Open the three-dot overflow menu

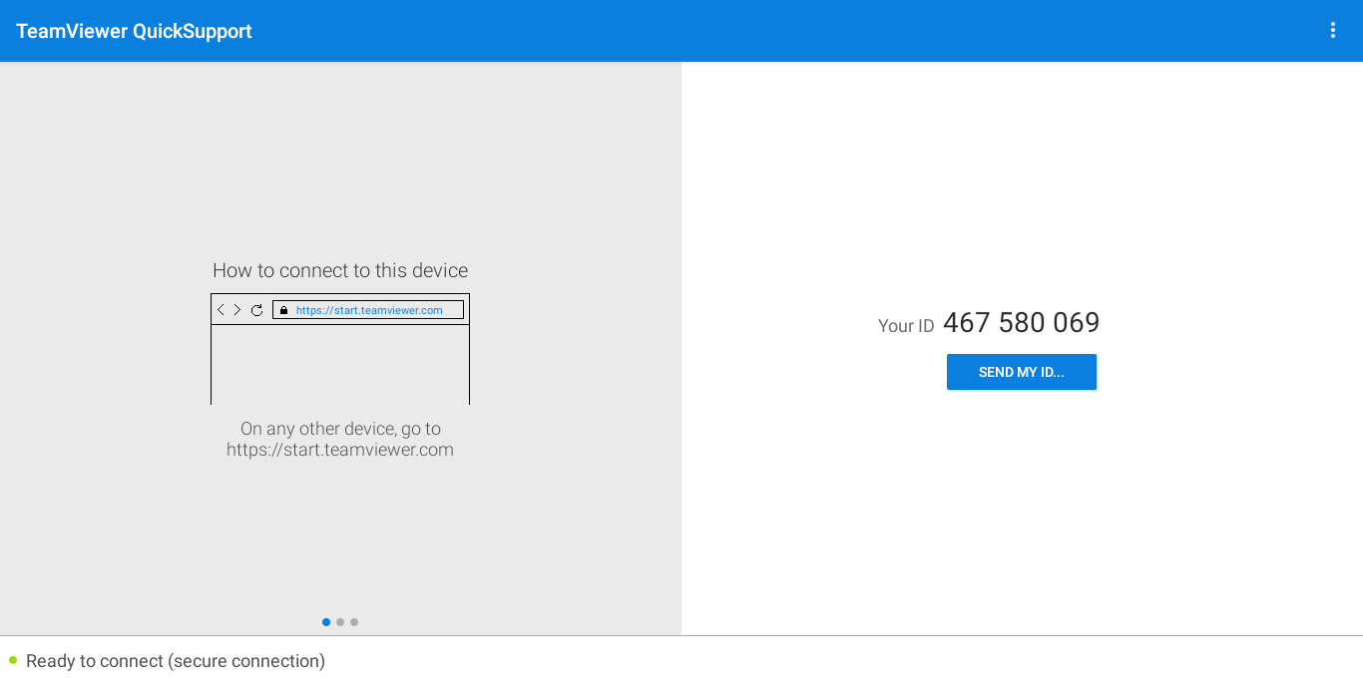(1332, 31)
